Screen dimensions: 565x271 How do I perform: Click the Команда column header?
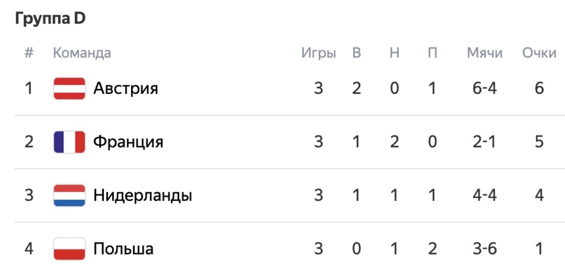tap(82, 53)
